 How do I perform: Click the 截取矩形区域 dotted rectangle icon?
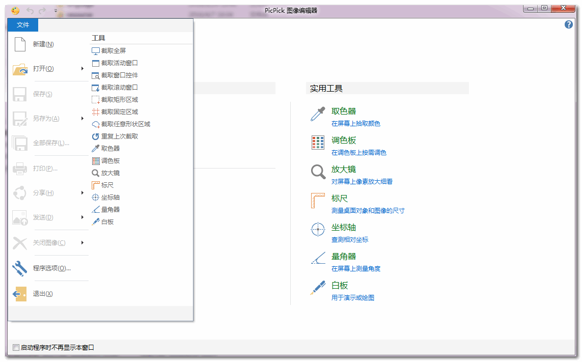click(x=95, y=100)
